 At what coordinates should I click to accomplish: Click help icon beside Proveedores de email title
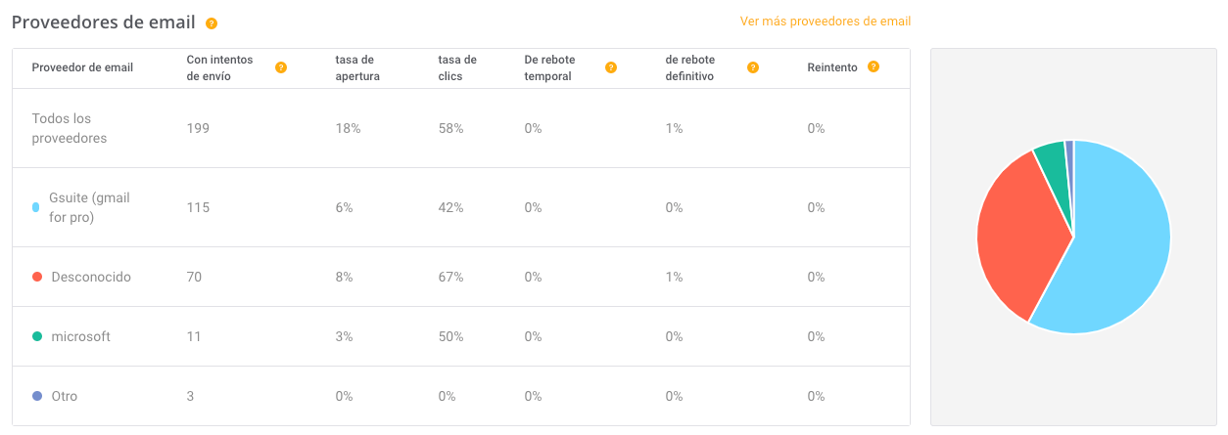tap(212, 23)
